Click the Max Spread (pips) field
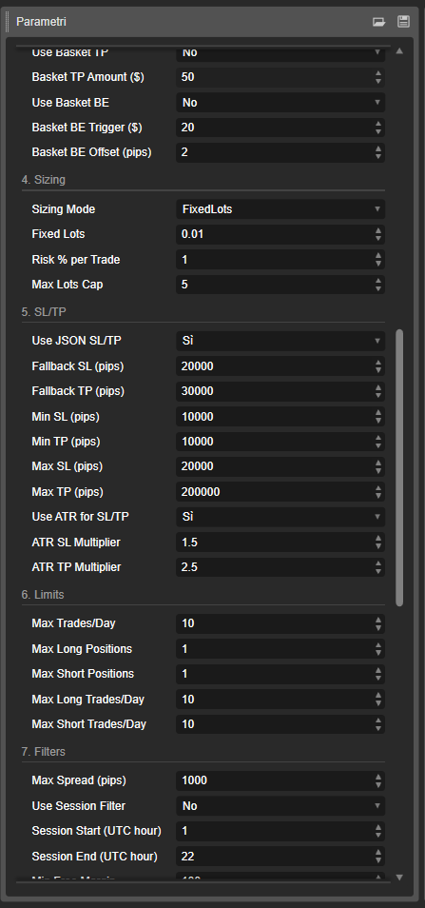The width and height of the screenshot is (425, 908). [x=280, y=780]
